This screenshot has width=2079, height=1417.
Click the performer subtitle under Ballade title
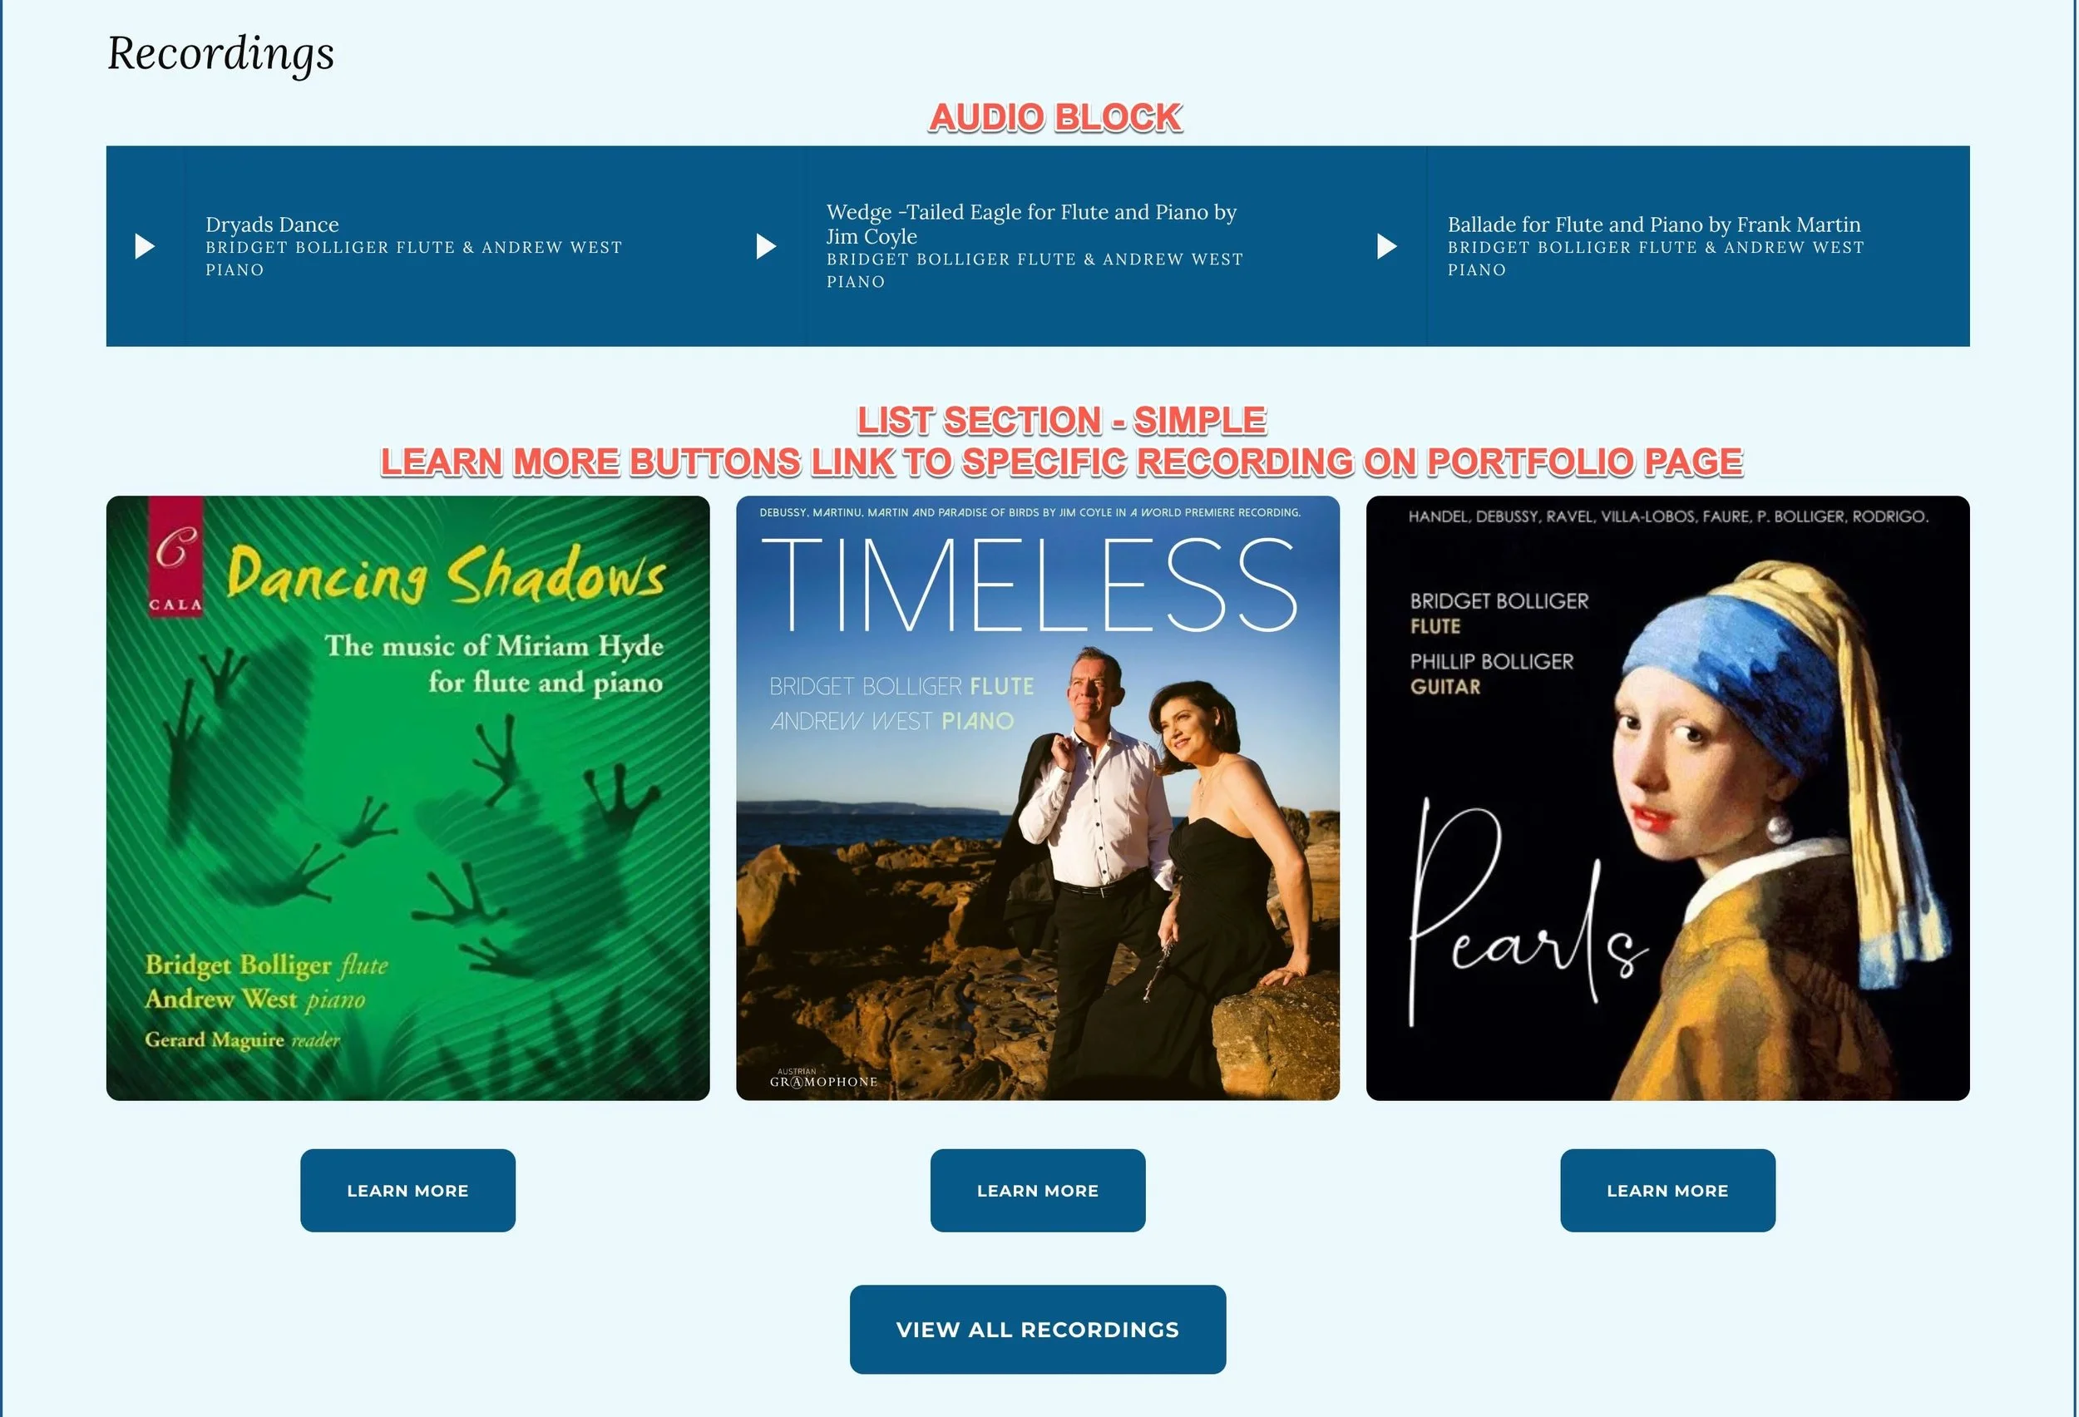coord(1656,259)
